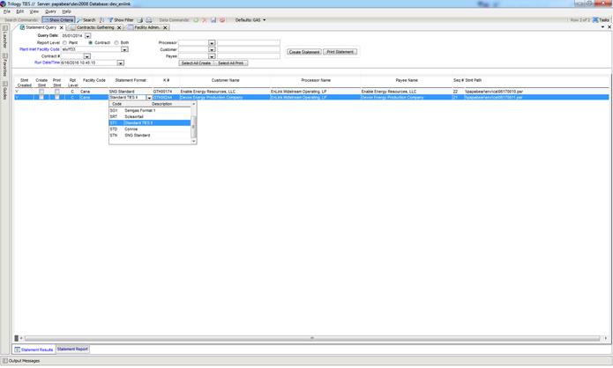Choose SNG Standard from the format list

(137, 136)
